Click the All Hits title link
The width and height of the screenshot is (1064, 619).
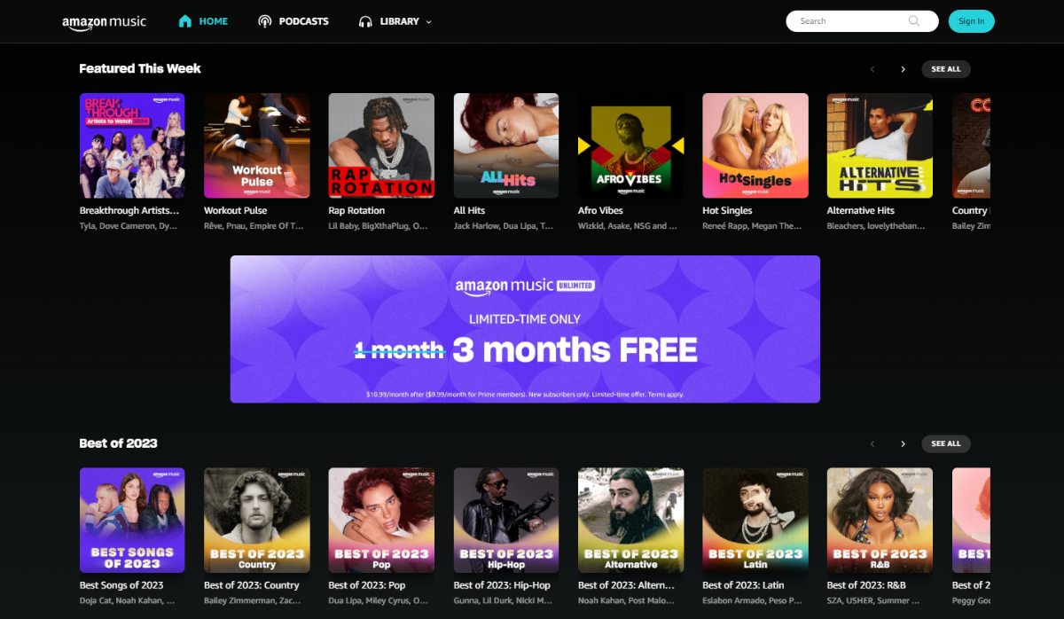click(469, 211)
